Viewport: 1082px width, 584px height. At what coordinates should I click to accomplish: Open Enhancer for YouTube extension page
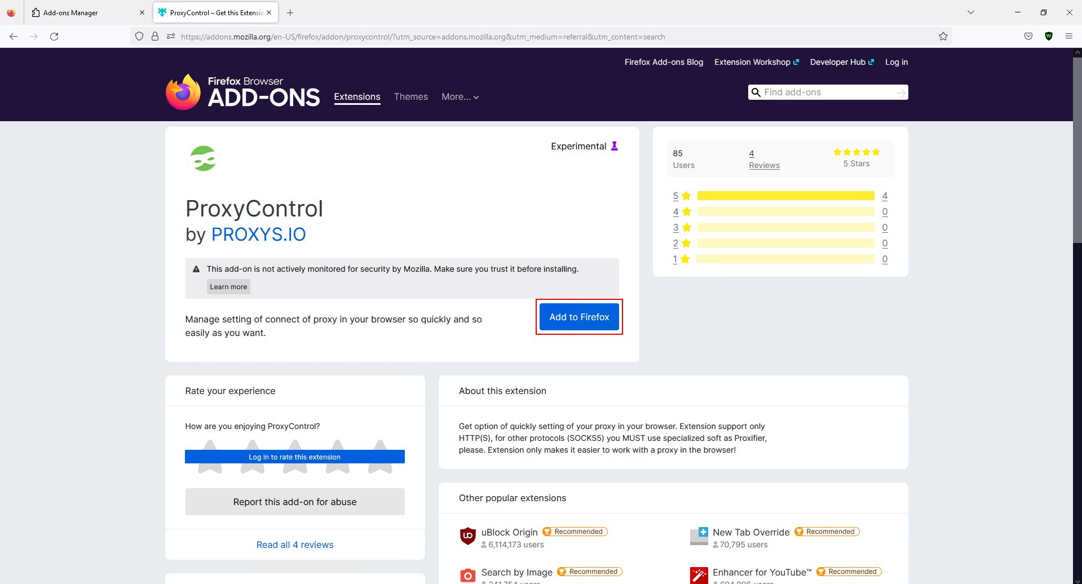coord(762,572)
